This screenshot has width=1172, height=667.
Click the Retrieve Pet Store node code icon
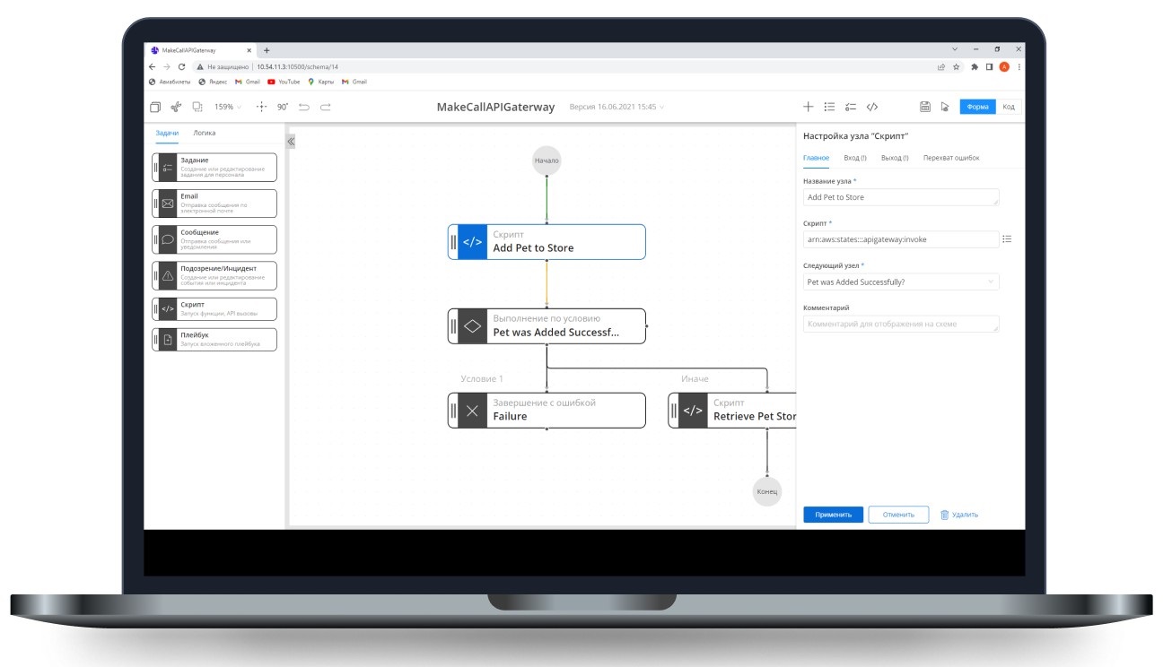(x=693, y=411)
